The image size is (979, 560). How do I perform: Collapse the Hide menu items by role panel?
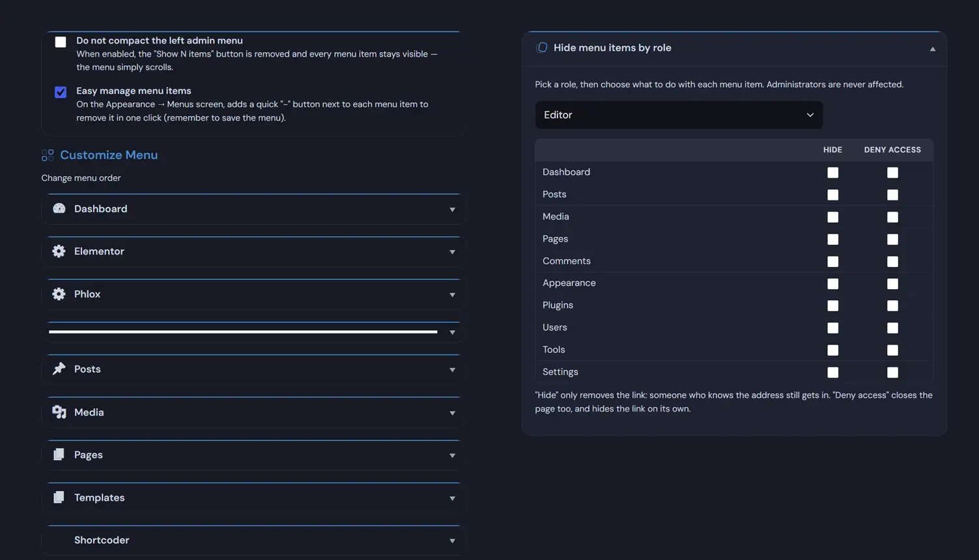tap(932, 49)
